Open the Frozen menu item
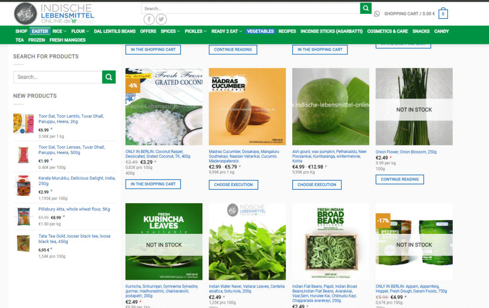Viewport: 489px width, 308px height. pos(36,40)
